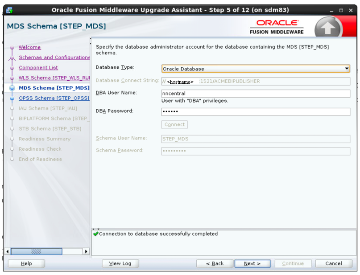Close the Upgrade Assistant window
Viewport: 360px width, 275px height.
[351, 11]
